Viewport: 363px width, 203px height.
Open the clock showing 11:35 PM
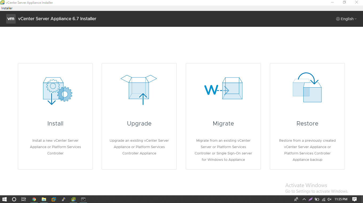pos(341,199)
